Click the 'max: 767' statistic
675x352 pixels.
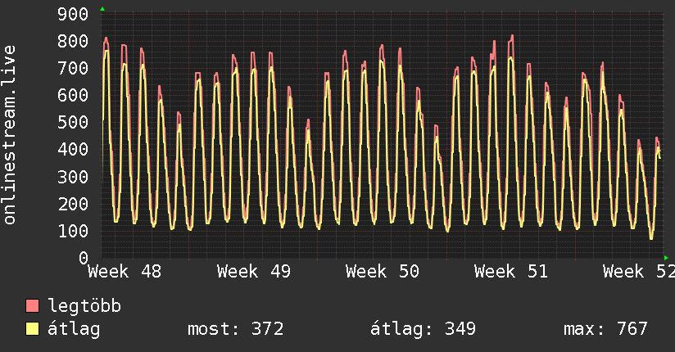605,329
